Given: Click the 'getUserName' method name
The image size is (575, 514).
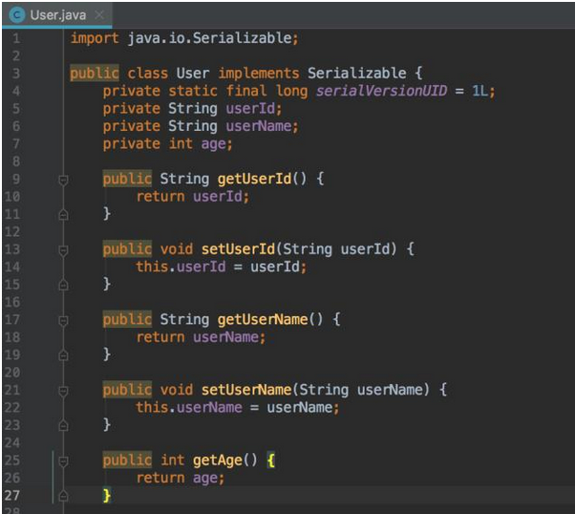Looking at the screenshot, I should 263,319.
